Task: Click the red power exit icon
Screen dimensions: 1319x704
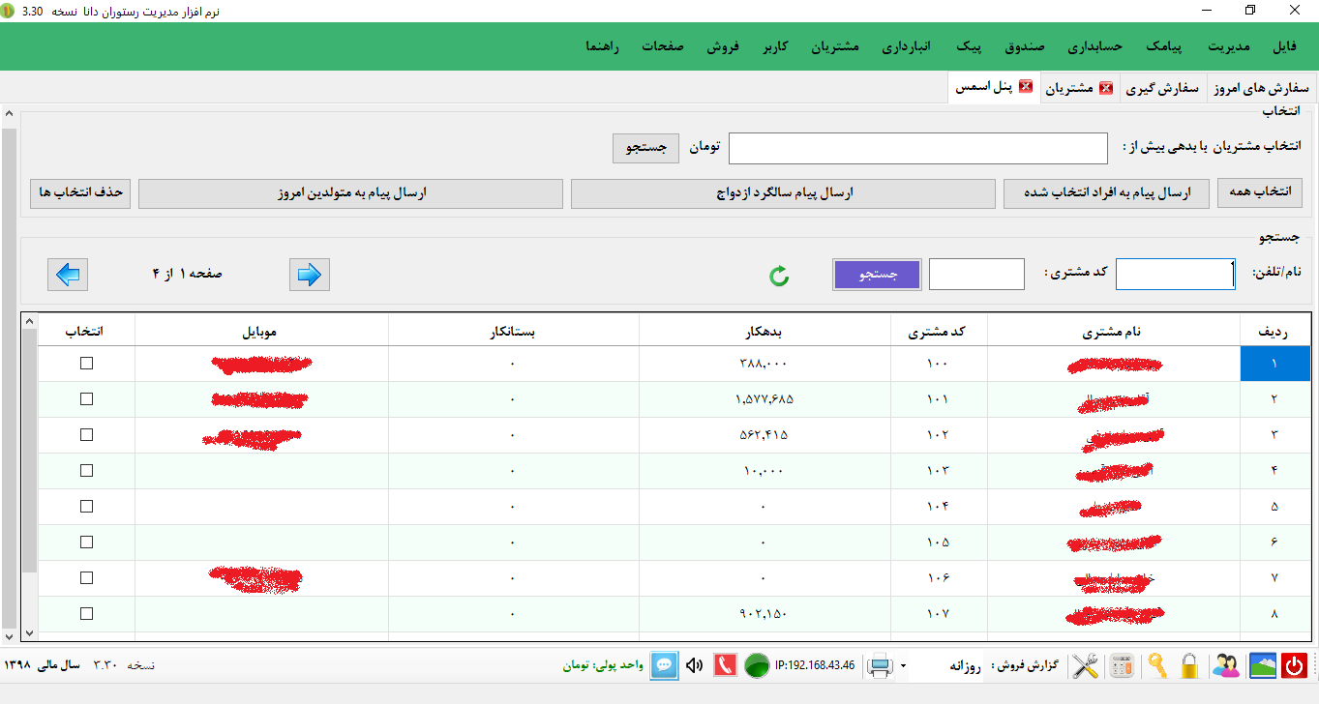Action: tap(1294, 665)
